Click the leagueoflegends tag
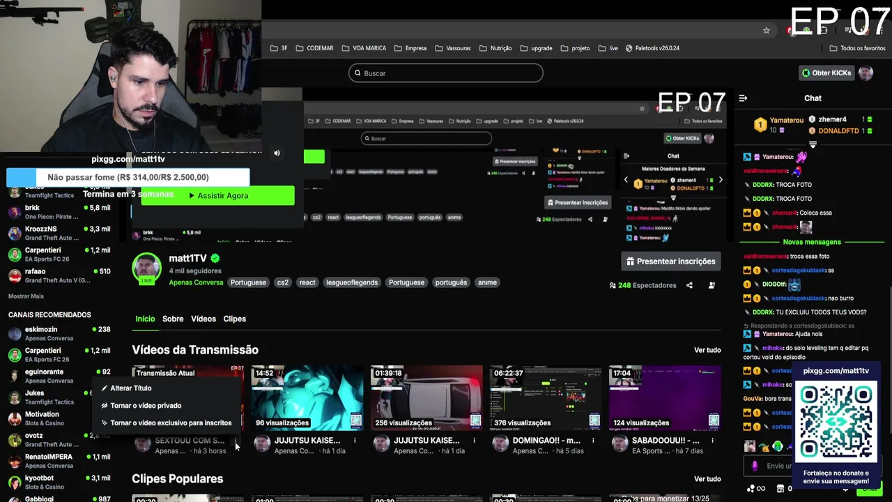Viewport: 892px width, 502px height. 352,282
